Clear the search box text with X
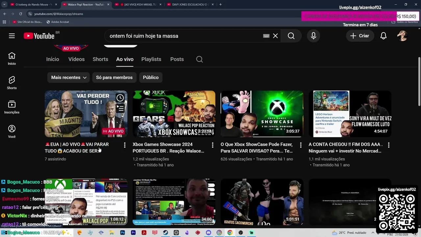 tap(275, 36)
